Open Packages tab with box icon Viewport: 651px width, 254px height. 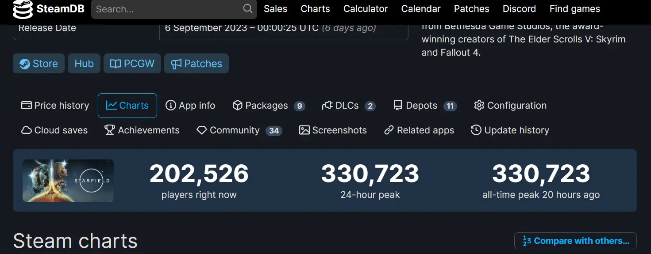point(269,106)
